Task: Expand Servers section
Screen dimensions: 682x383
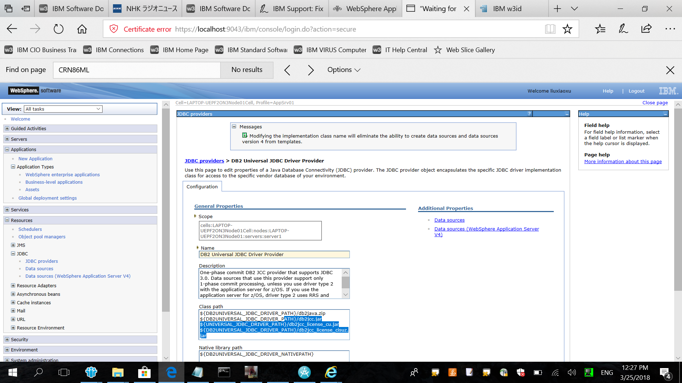Action: (x=7, y=139)
